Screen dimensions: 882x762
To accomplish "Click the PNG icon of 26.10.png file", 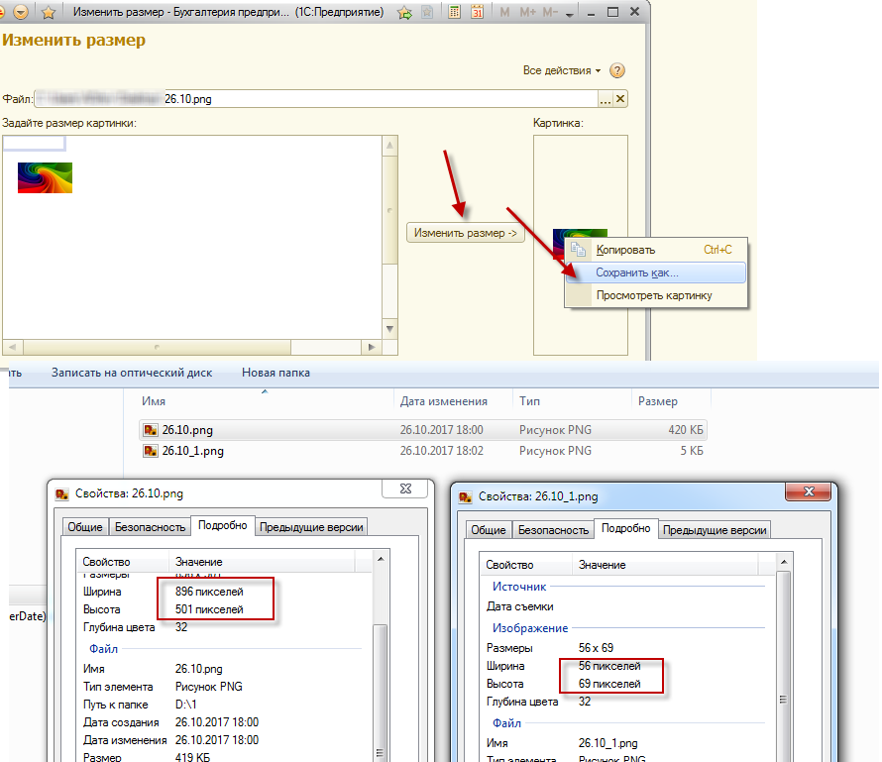I will click(x=151, y=430).
